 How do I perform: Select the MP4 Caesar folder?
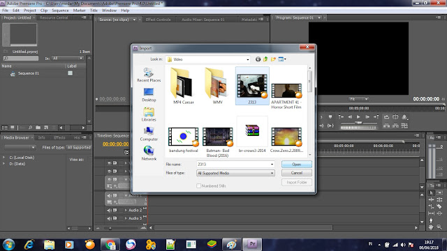[x=183, y=86]
